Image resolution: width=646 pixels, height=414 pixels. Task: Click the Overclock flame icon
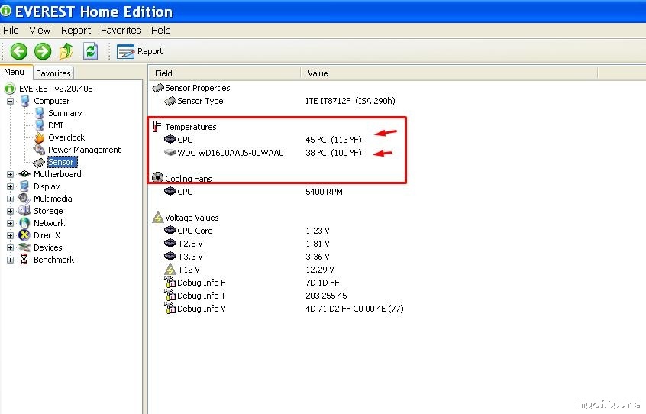pos(40,137)
